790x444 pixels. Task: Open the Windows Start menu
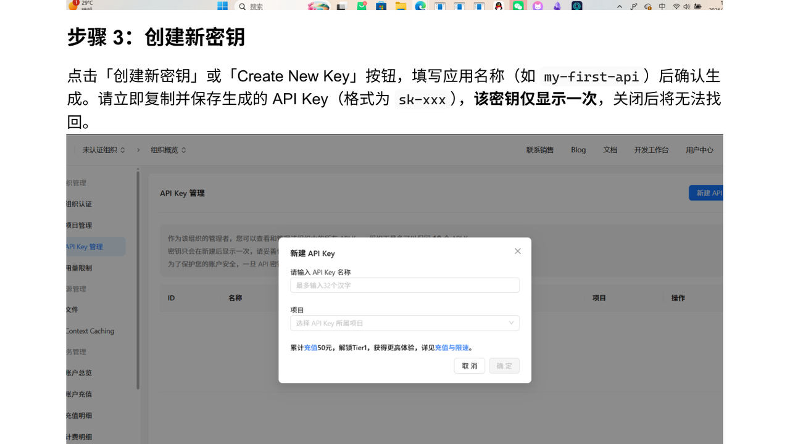coord(222,5)
